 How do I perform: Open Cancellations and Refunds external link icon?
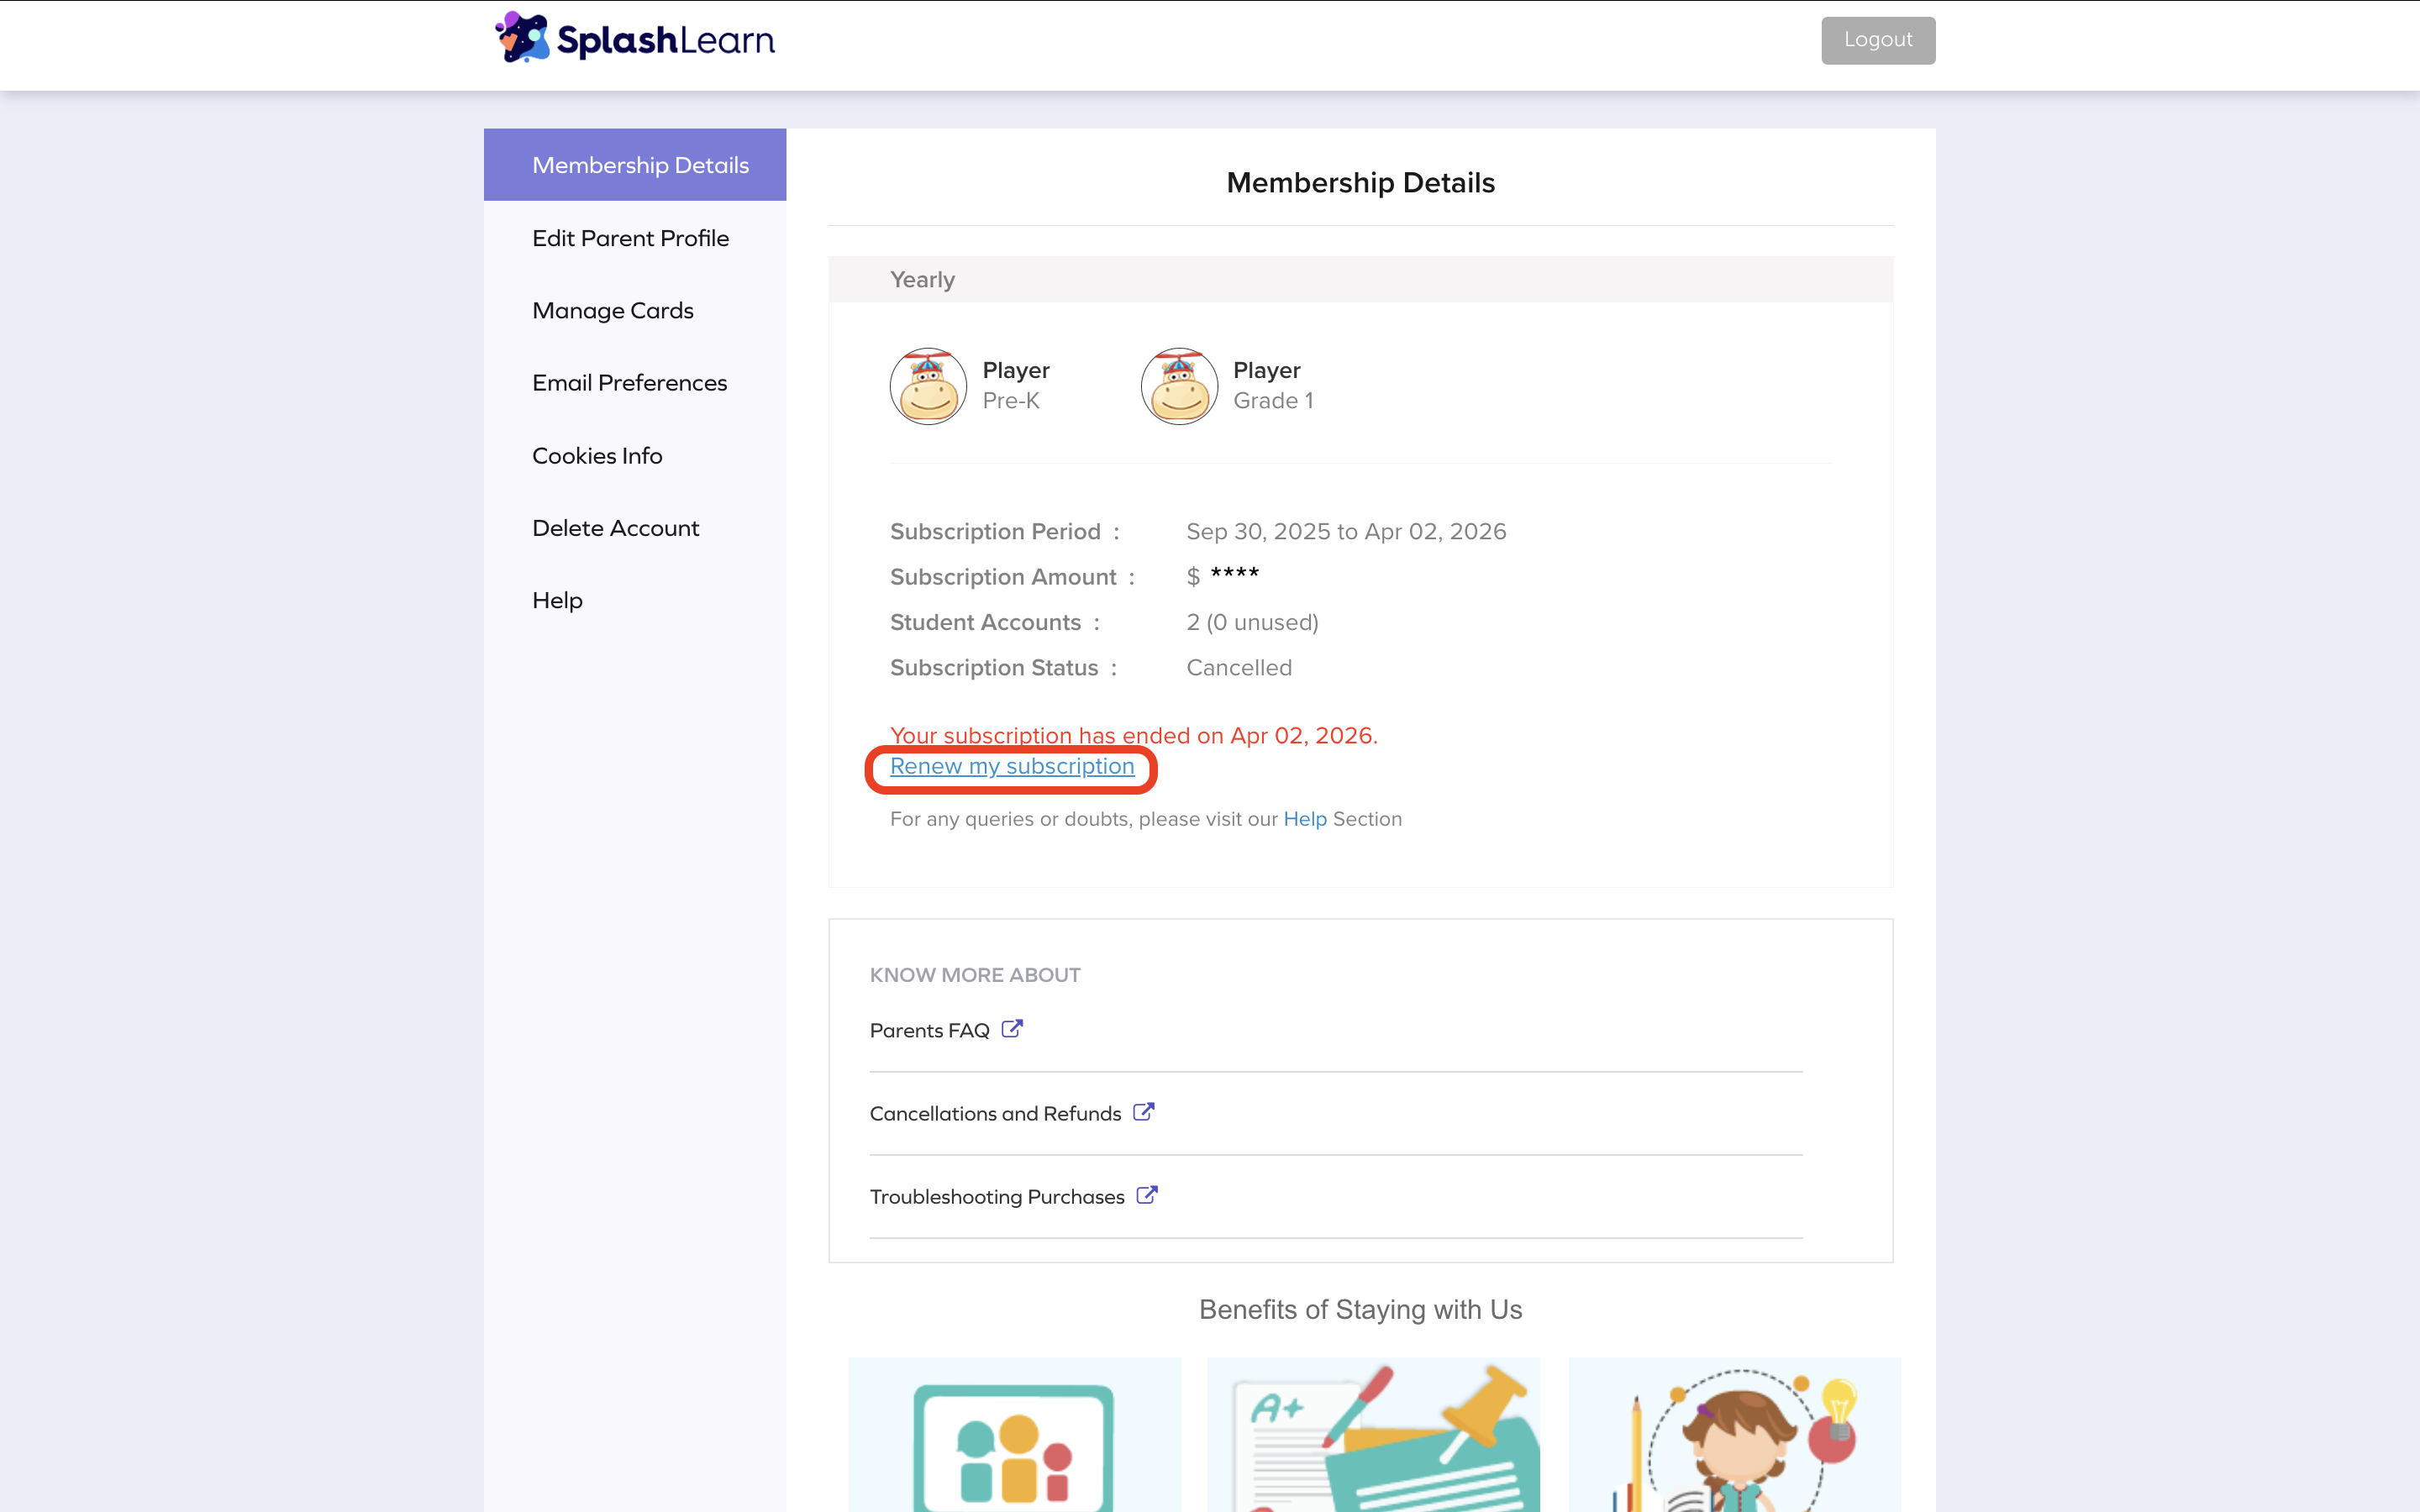click(1144, 1112)
